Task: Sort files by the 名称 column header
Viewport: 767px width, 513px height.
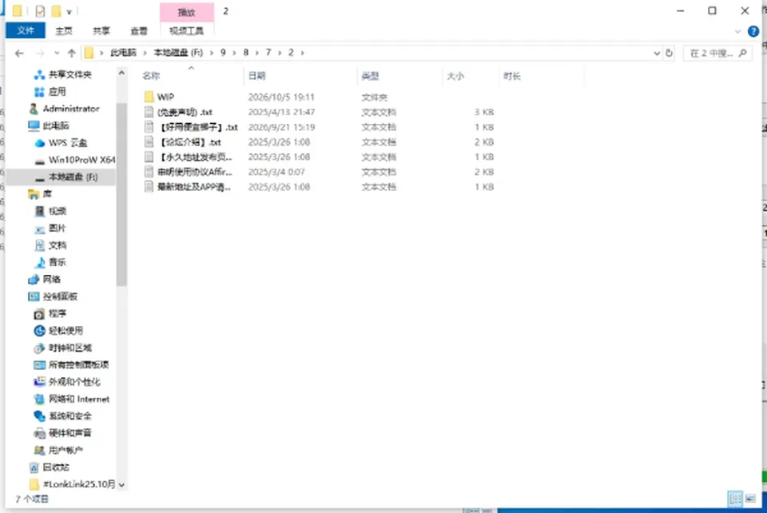Action: (151, 76)
